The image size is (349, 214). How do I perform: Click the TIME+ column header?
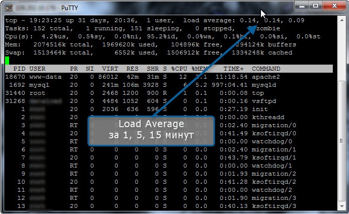pos(233,69)
